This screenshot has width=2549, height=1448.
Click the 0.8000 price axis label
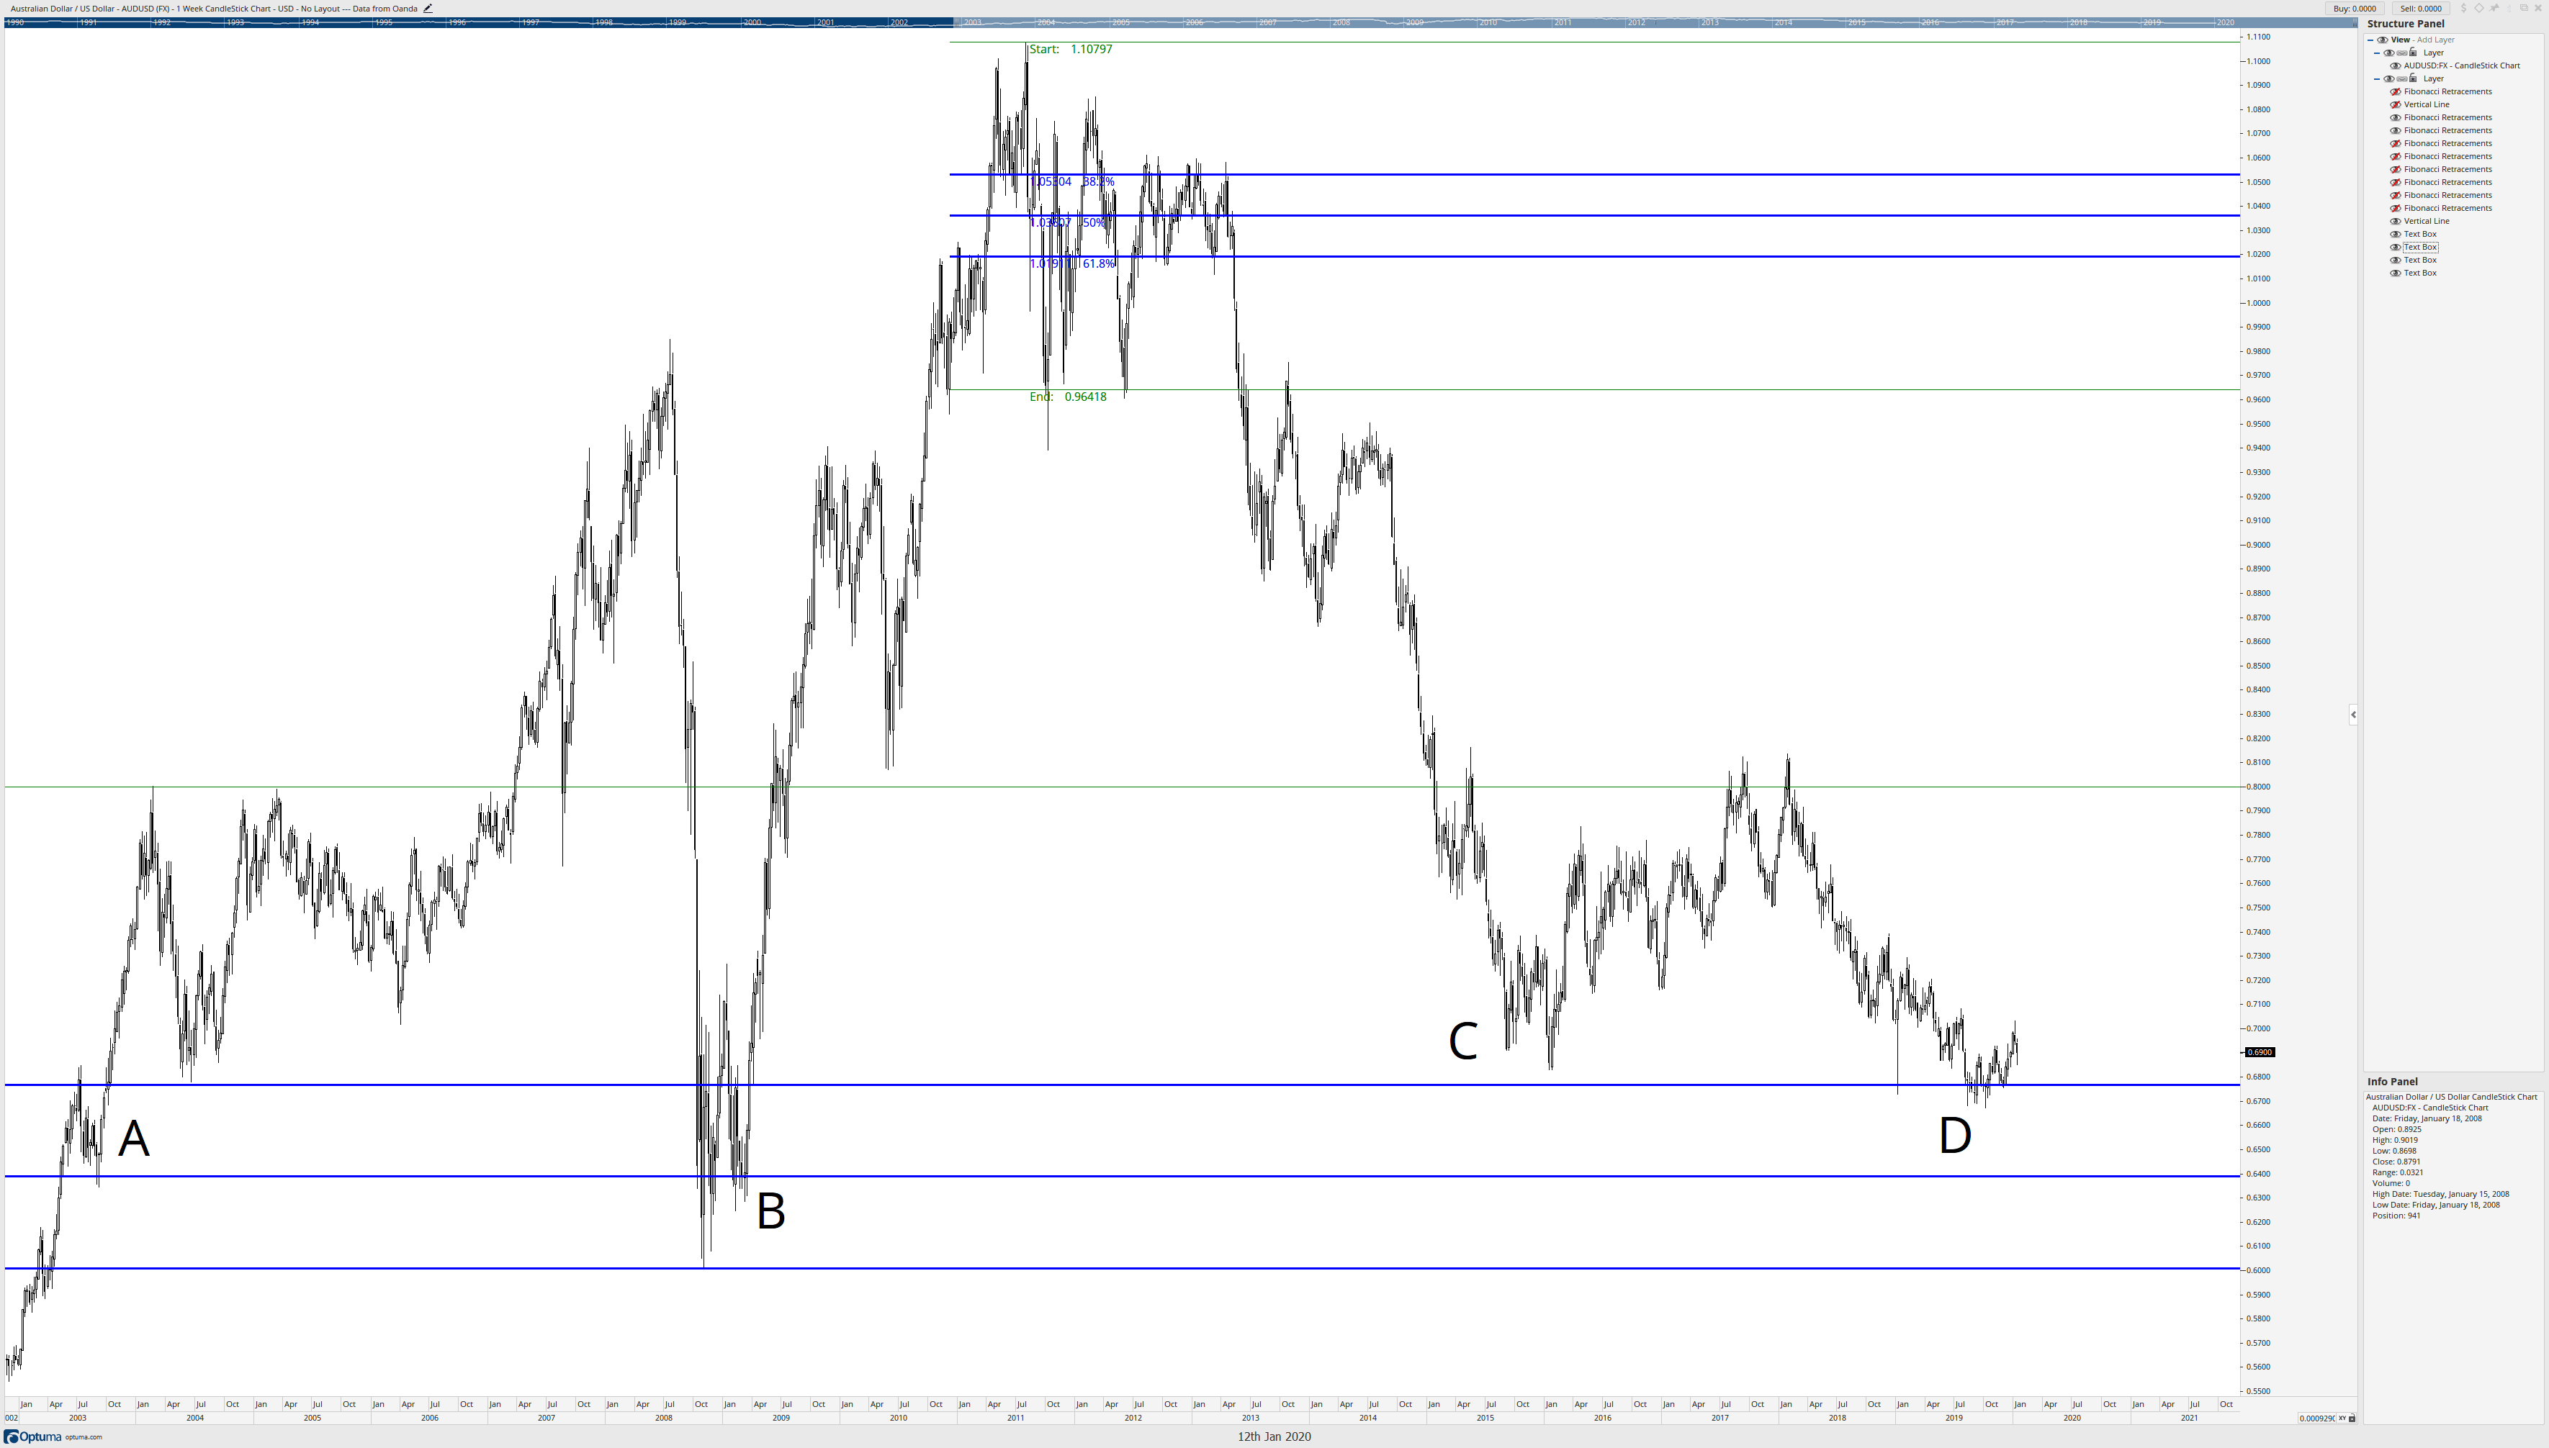[x=2257, y=787]
